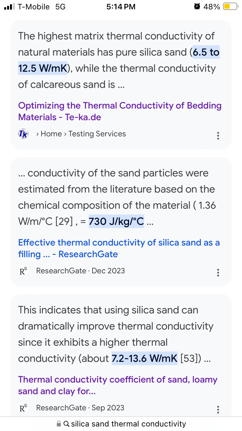Image resolution: width=242 pixels, height=431 pixels.
Task: Open Te-ka.de Optimizing Thermal Conductivity link
Action: click(120, 111)
